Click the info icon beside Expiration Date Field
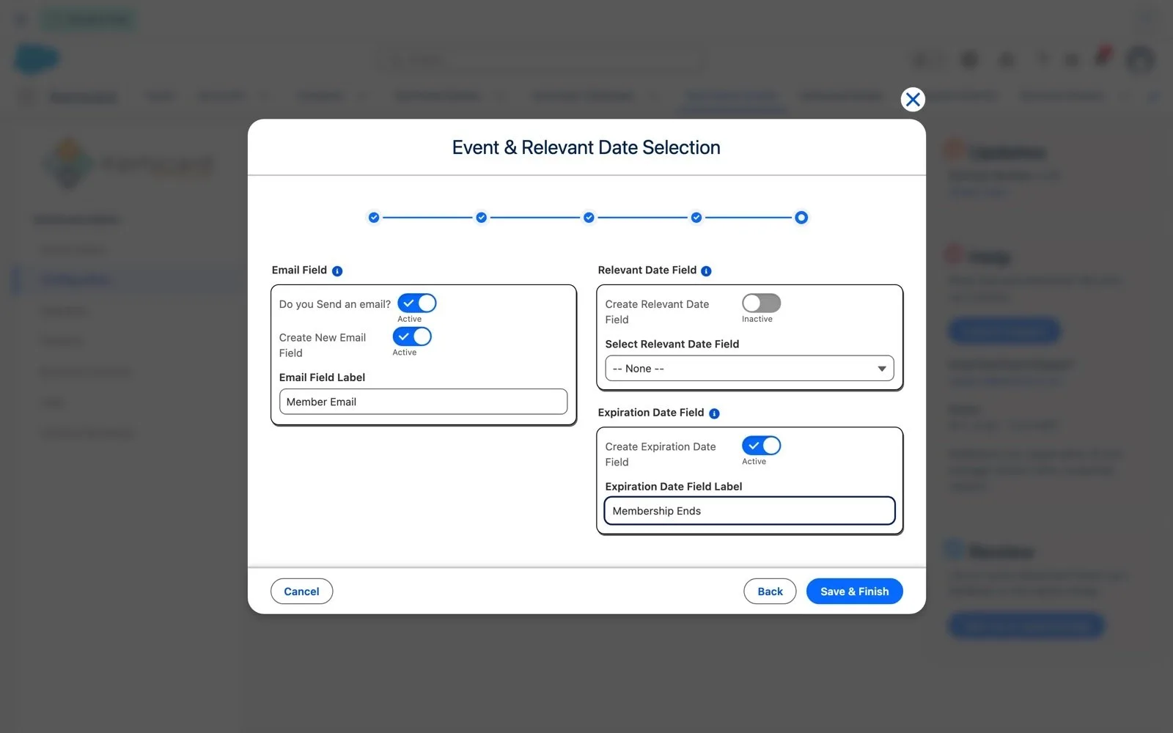Screen dimensions: 1173x733 714,413
